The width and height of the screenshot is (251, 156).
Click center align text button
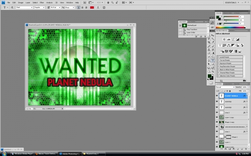(82, 7)
